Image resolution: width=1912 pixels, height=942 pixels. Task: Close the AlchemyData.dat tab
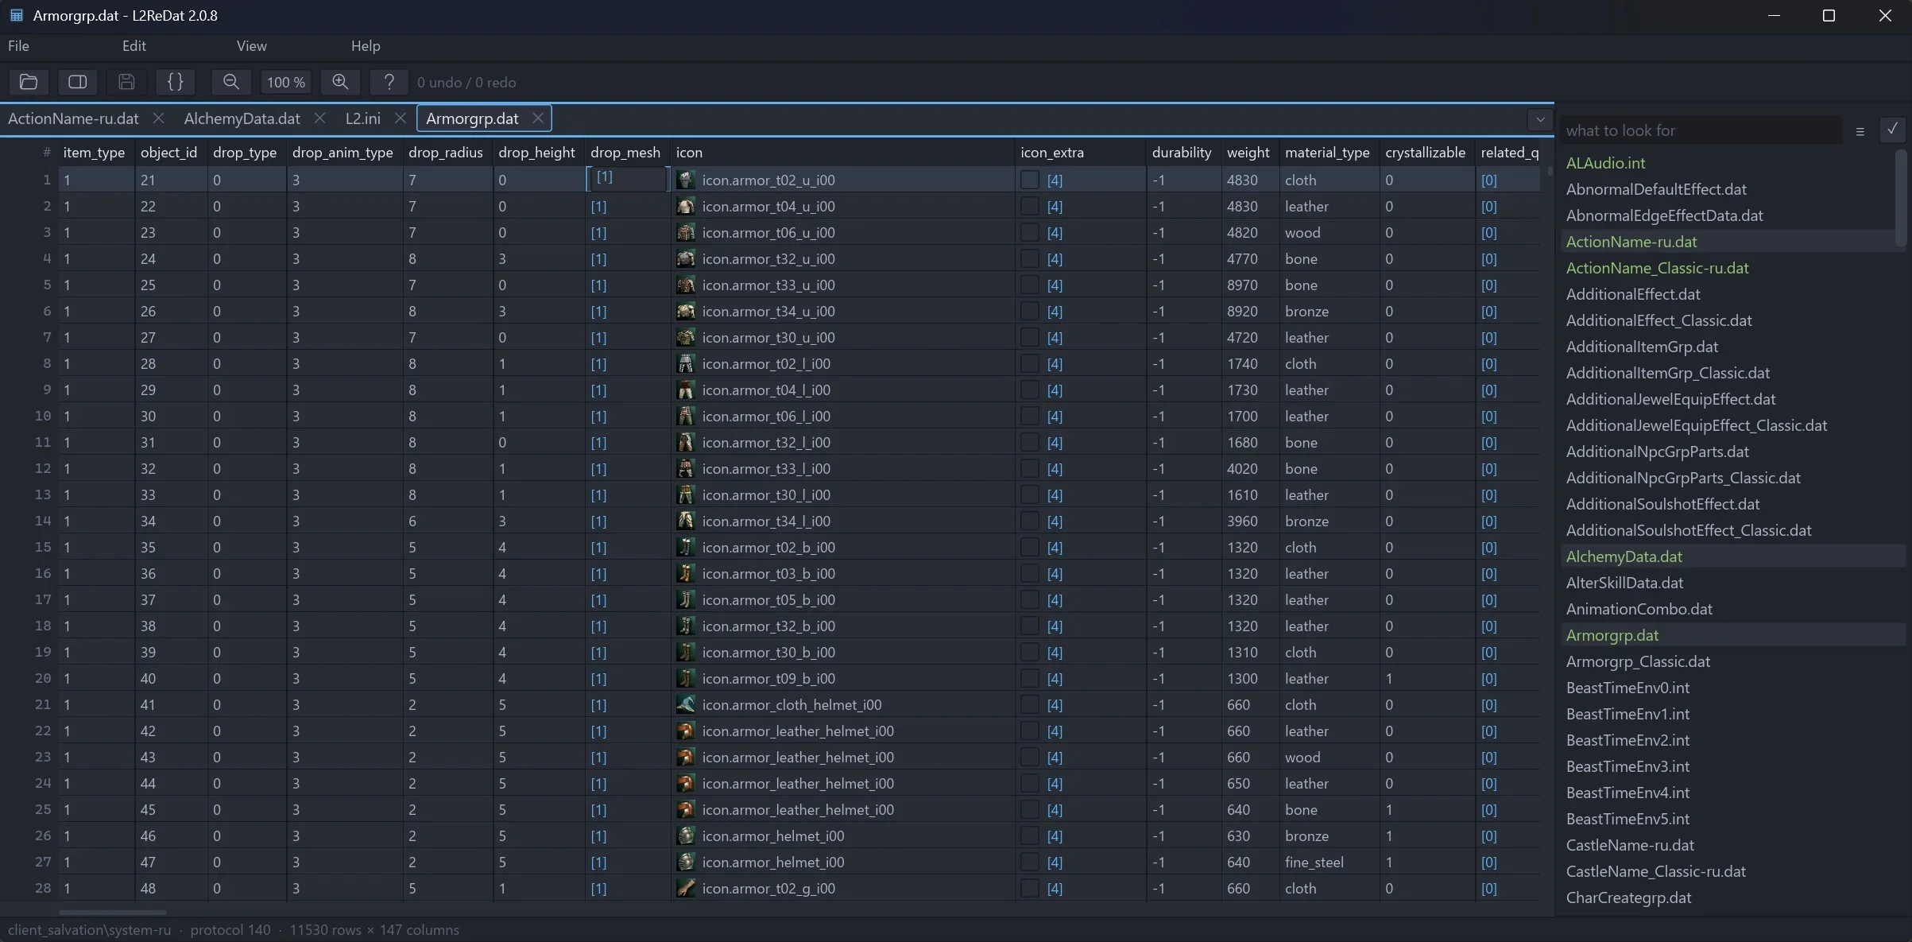tap(319, 118)
